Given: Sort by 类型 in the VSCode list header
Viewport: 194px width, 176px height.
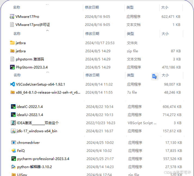Looking at the screenshot, I should pos(131,75).
